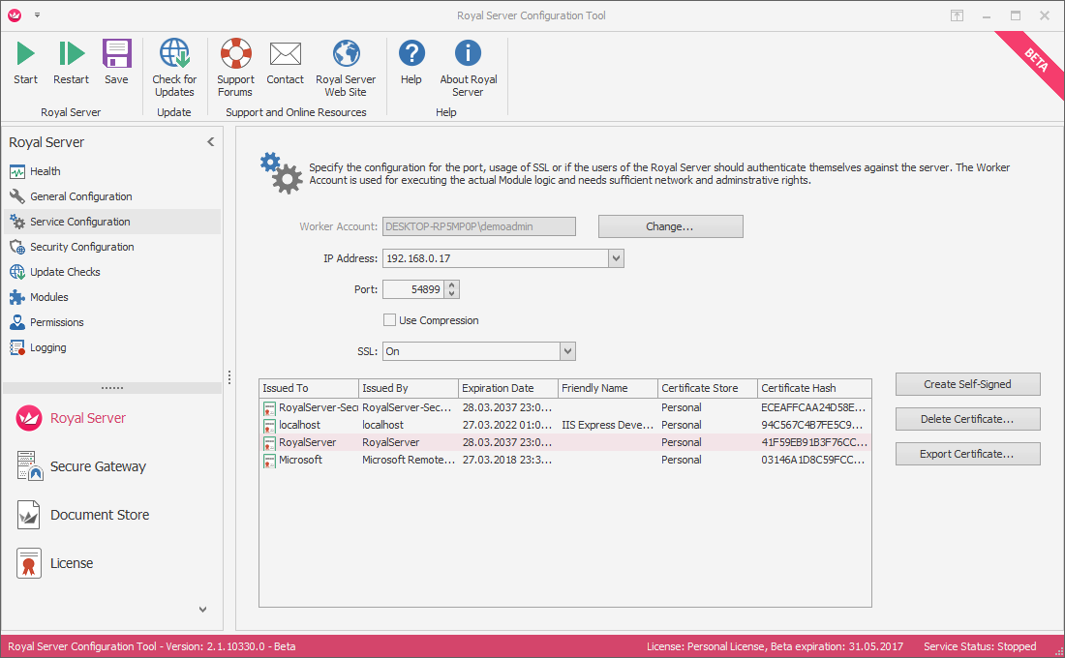Viewport: 1065px width, 658px height.
Task: Open Support Forums lifebuoy icon
Action: [235, 68]
